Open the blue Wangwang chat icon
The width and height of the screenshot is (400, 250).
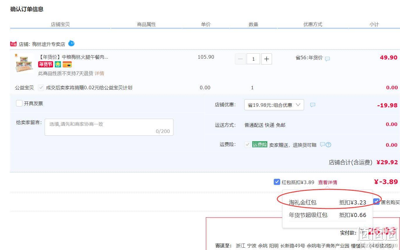71,43
